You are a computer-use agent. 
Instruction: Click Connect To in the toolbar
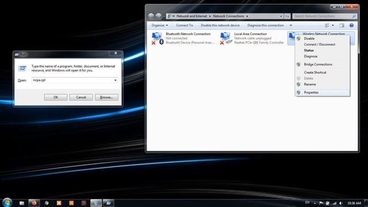185,25
